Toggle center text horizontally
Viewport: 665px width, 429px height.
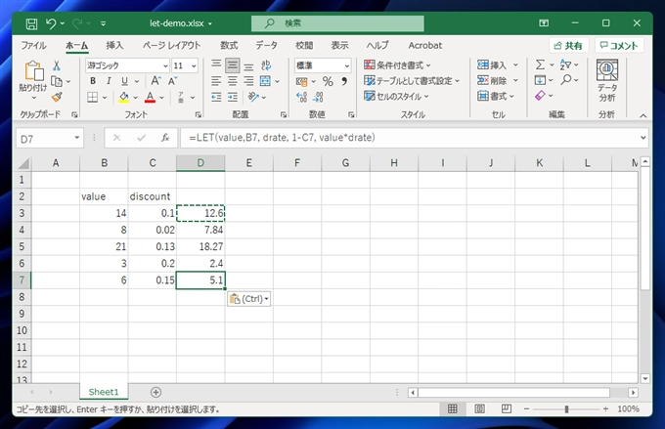click(233, 81)
